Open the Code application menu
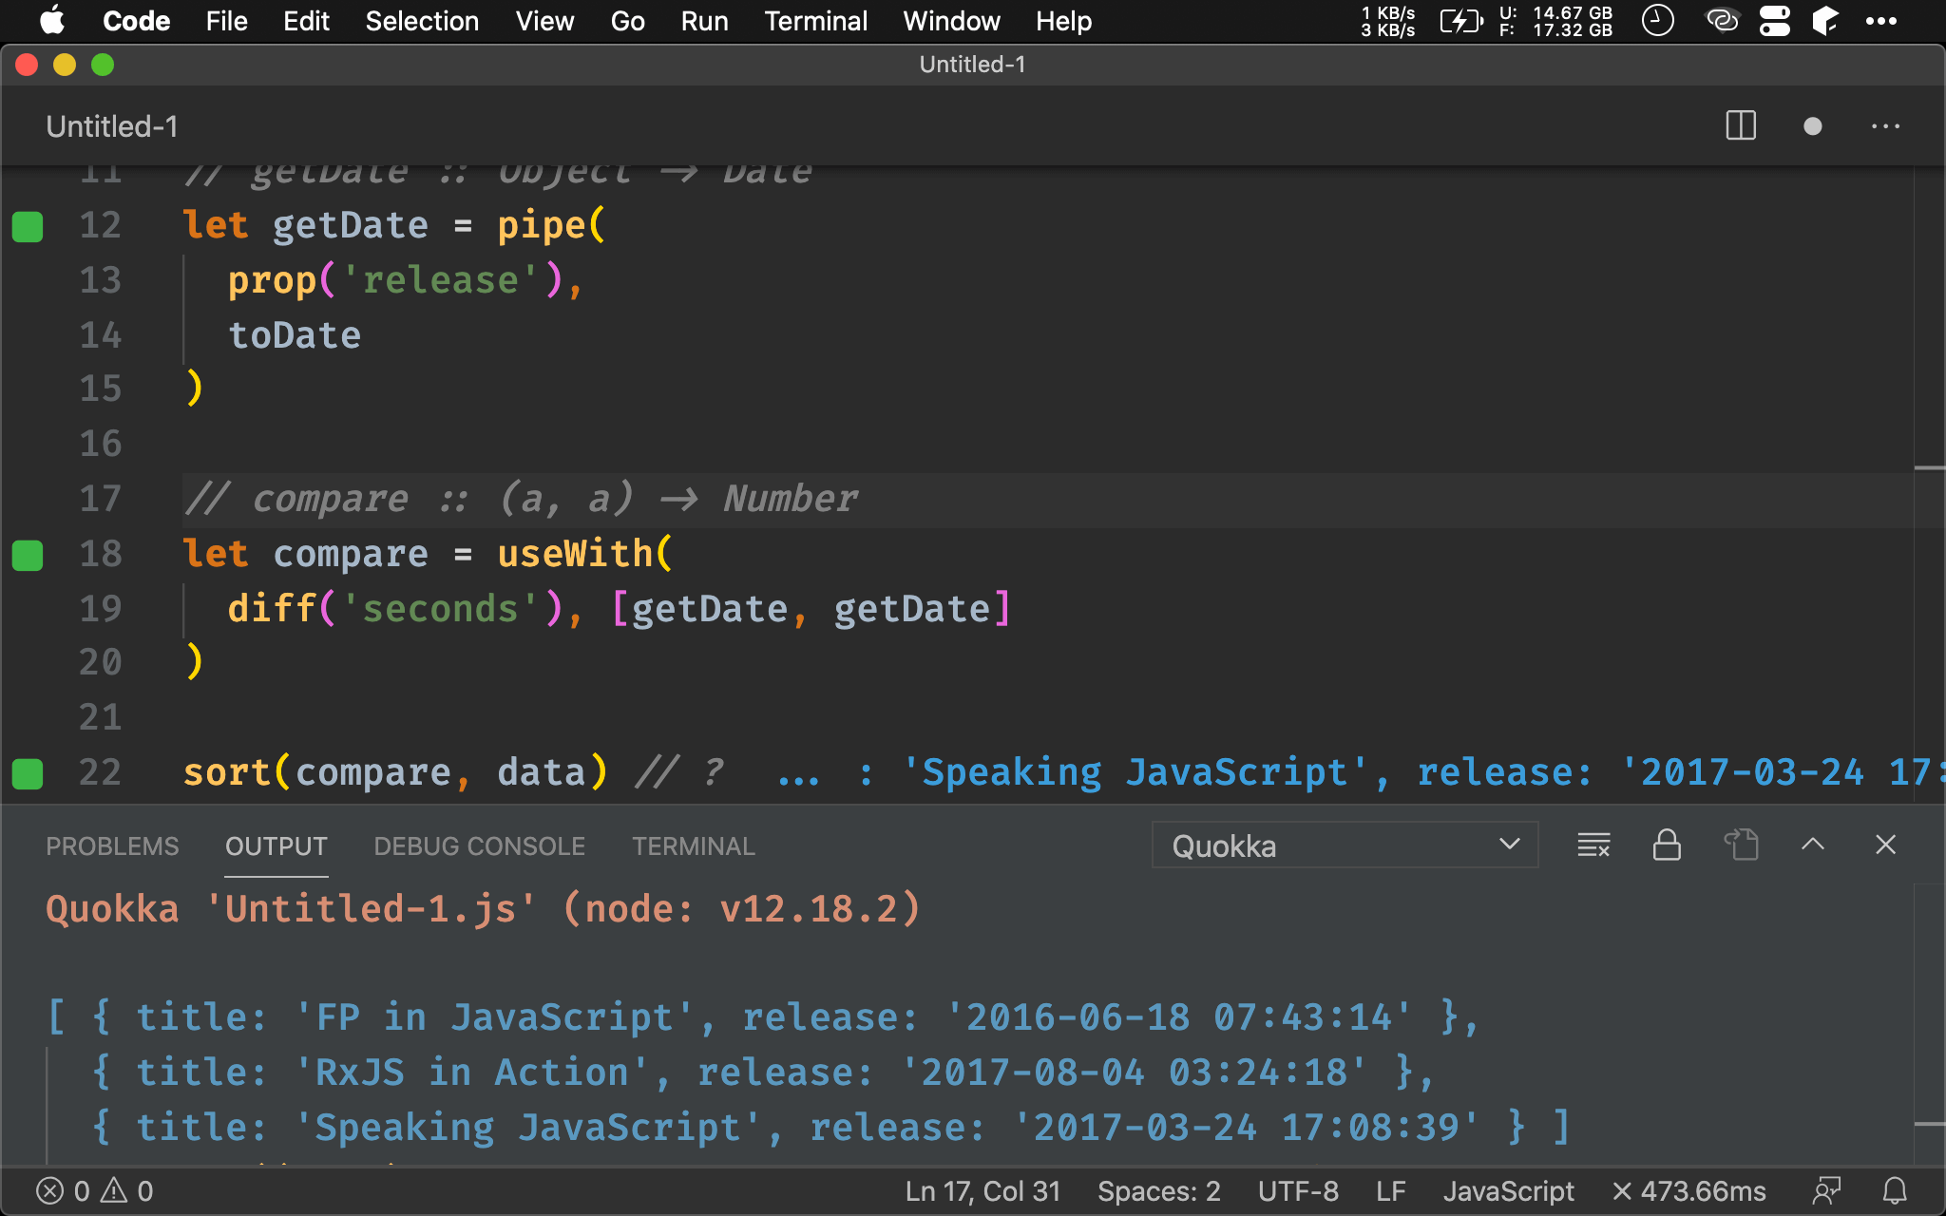 [x=136, y=21]
